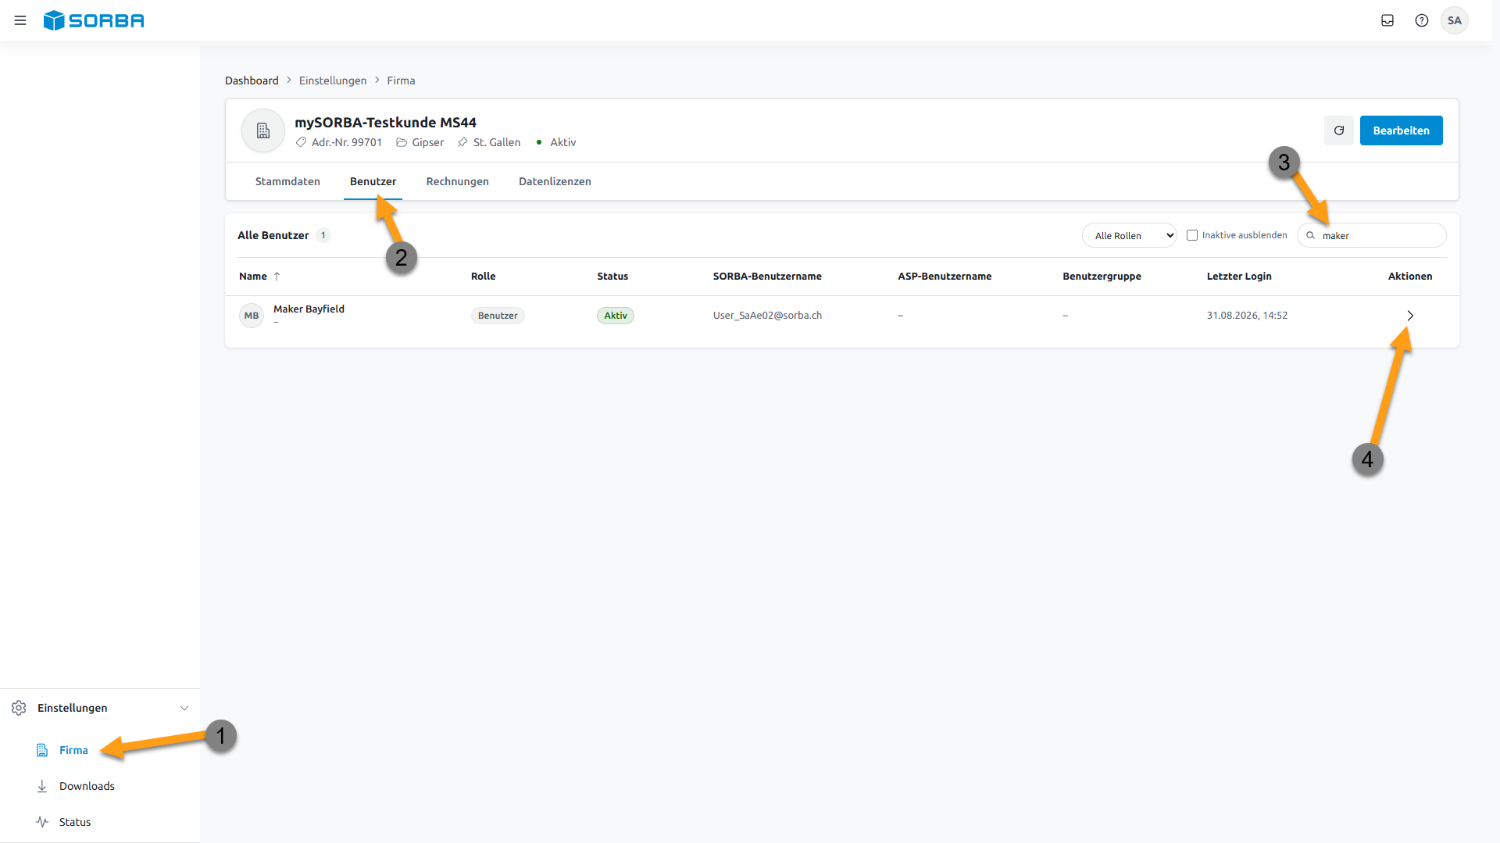Switch to the Datenlizenzen tab
This screenshot has height=843, width=1500.
[x=555, y=181]
